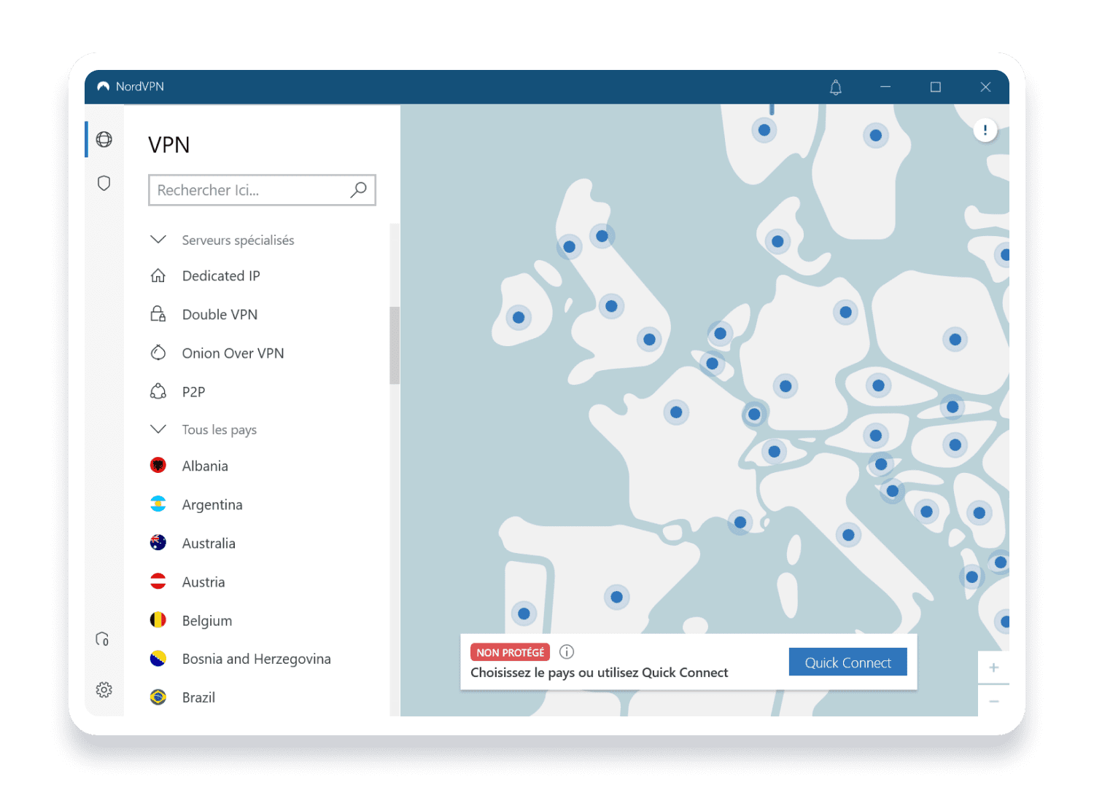
Task: Close the NordVPN window
Action: pos(985,87)
